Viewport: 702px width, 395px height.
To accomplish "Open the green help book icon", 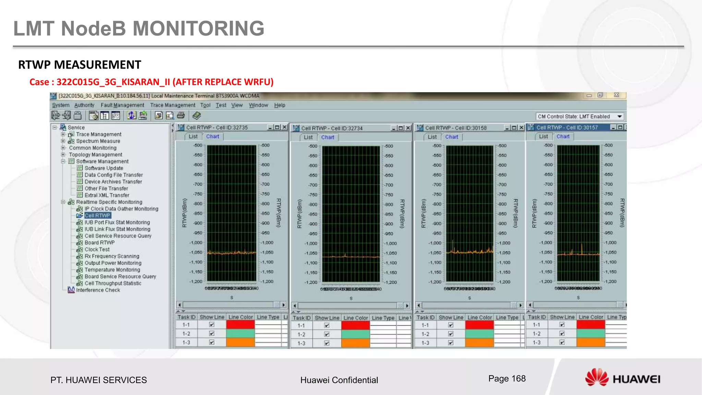I will [196, 116].
